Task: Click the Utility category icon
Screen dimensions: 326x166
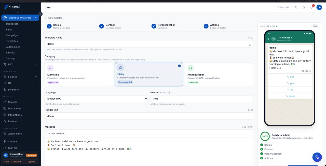Action: tap(120, 68)
